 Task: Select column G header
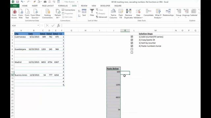point(71,30)
